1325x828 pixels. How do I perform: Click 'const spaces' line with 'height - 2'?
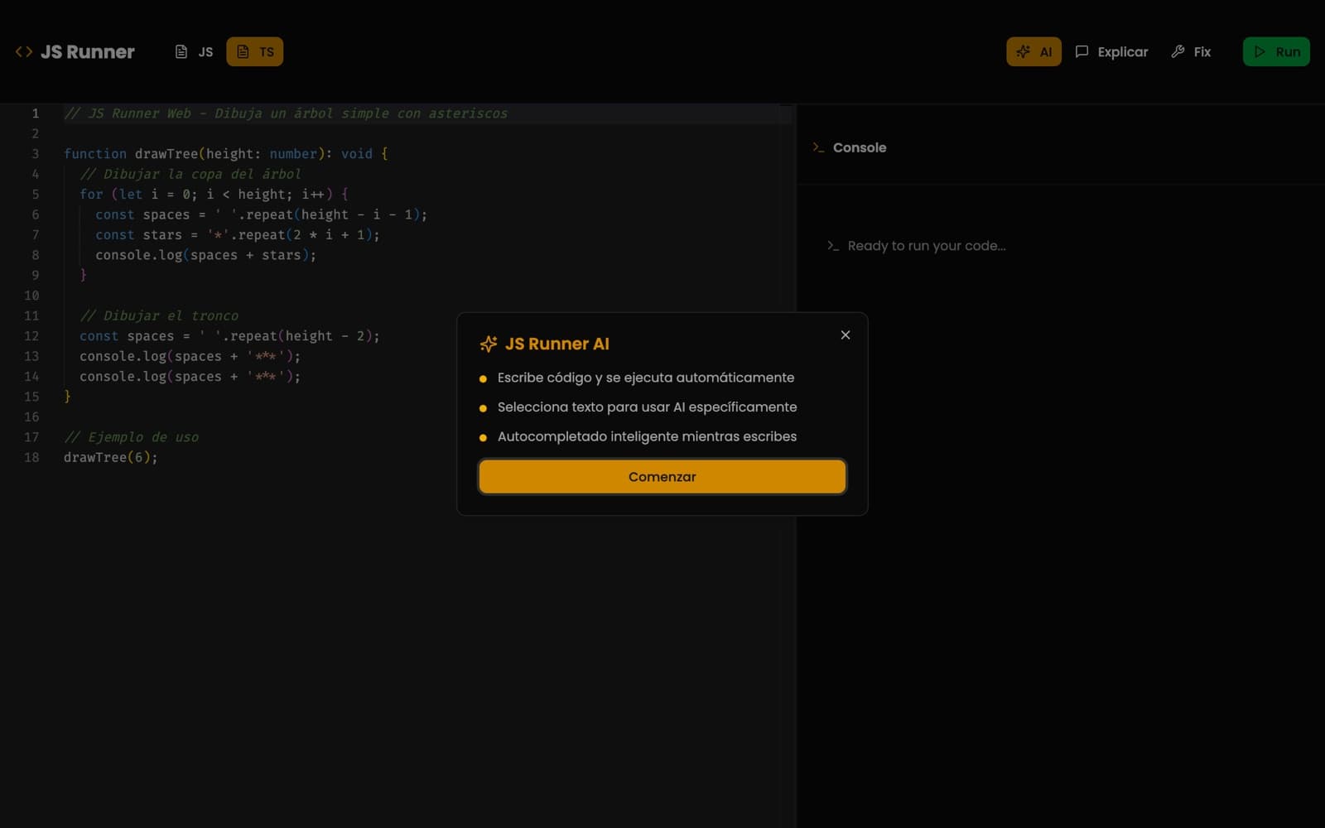pyautogui.click(x=229, y=336)
